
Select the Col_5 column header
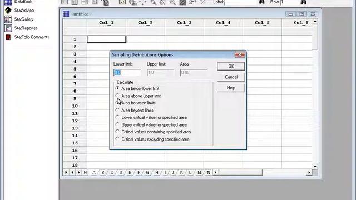pyautogui.click(x=262, y=23)
